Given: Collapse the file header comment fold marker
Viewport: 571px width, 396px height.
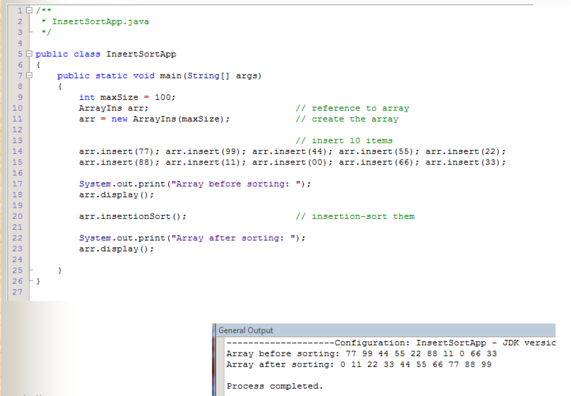Looking at the screenshot, I should 28,10.
